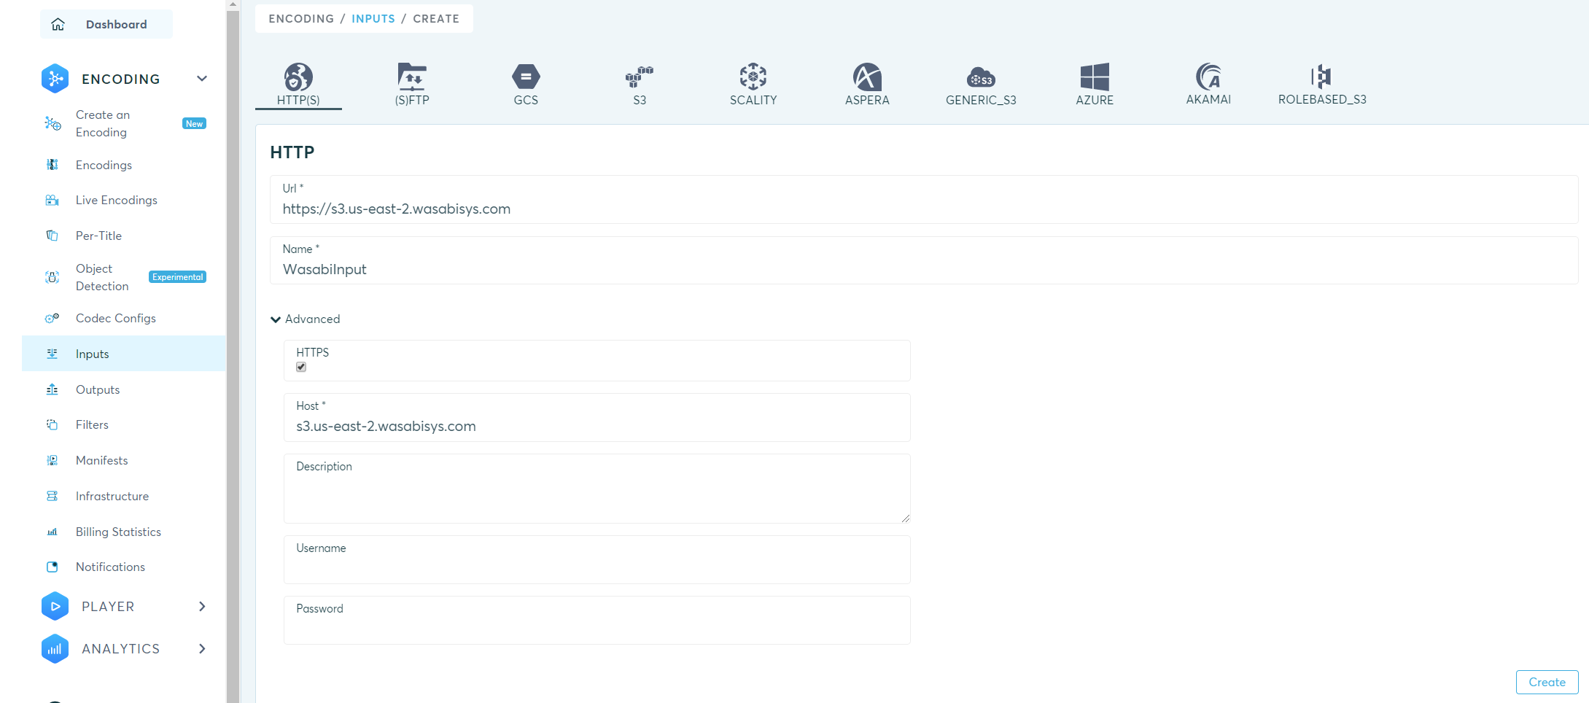Click the Description text area

(x=597, y=488)
